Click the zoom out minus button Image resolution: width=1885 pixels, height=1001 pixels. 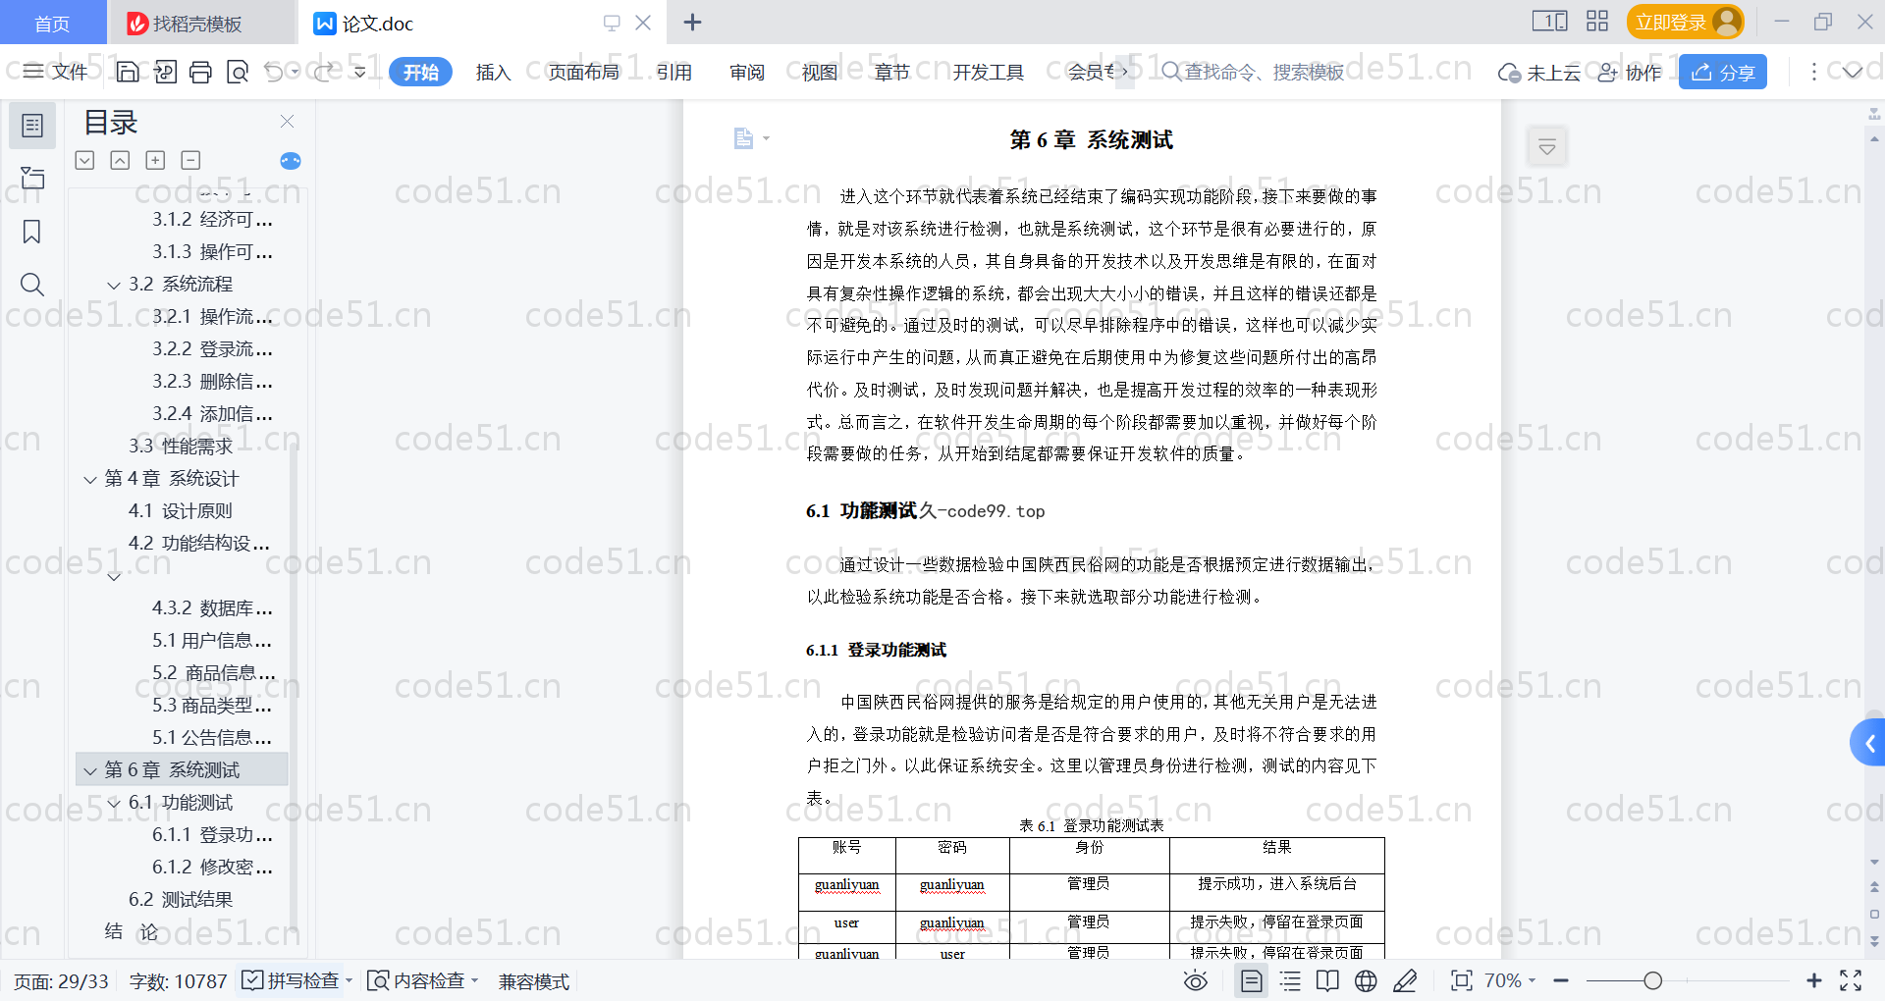[1561, 980]
